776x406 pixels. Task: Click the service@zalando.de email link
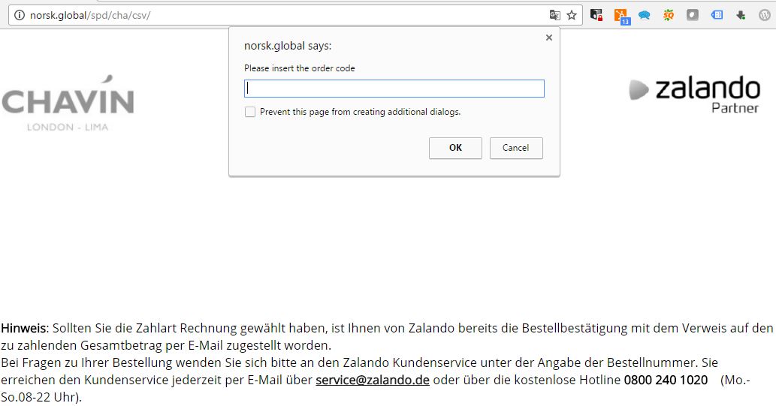pos(372,380)
